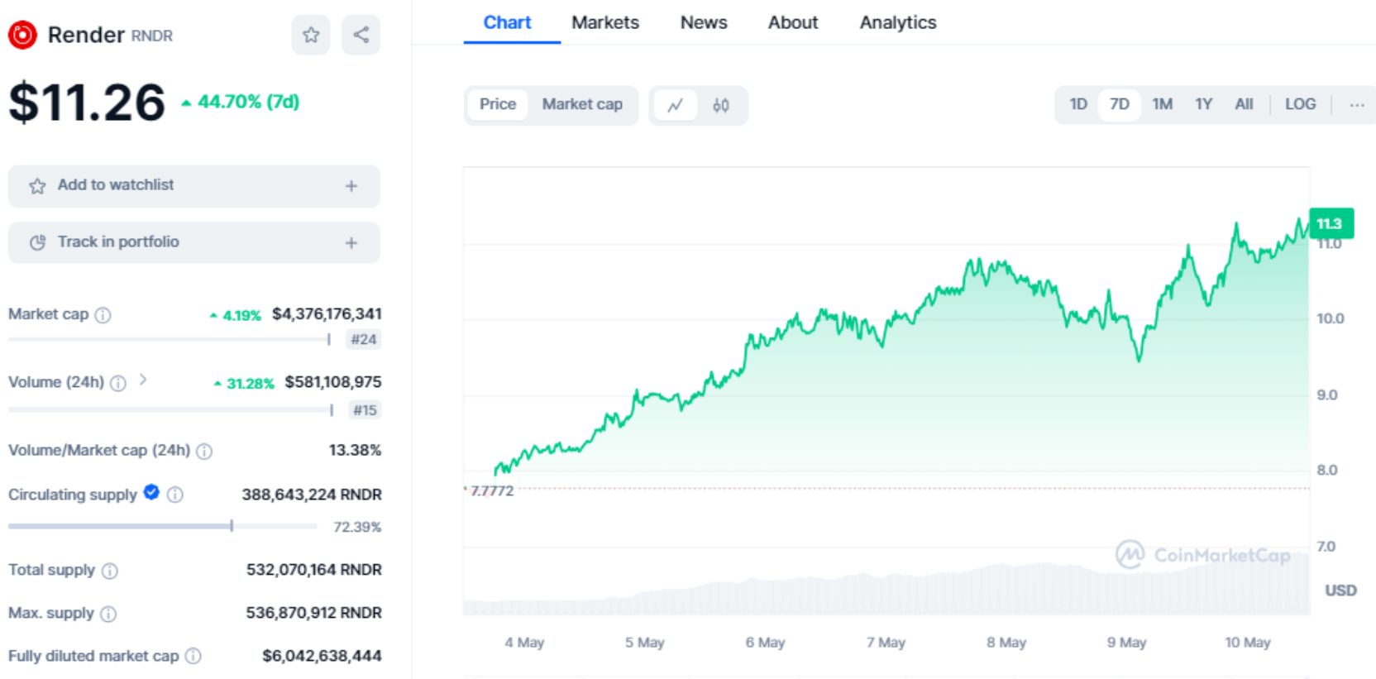
Task: Switch to line chart view icon
Action: point(676,105)
